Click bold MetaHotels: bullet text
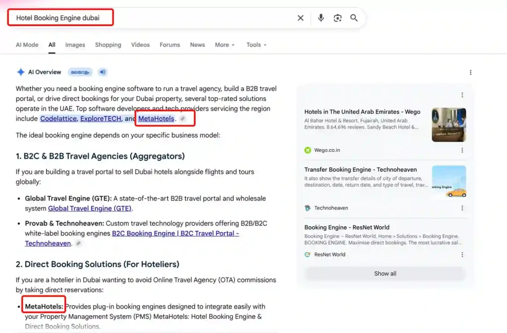Screen dimensions: 507x333 coord(44,306)
